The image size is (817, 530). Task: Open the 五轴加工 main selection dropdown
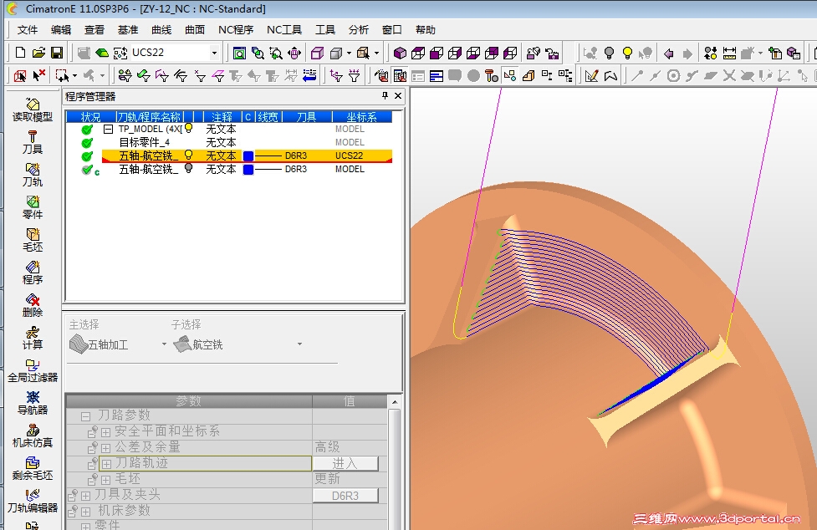pyautogui.click(x=164, y=344)
